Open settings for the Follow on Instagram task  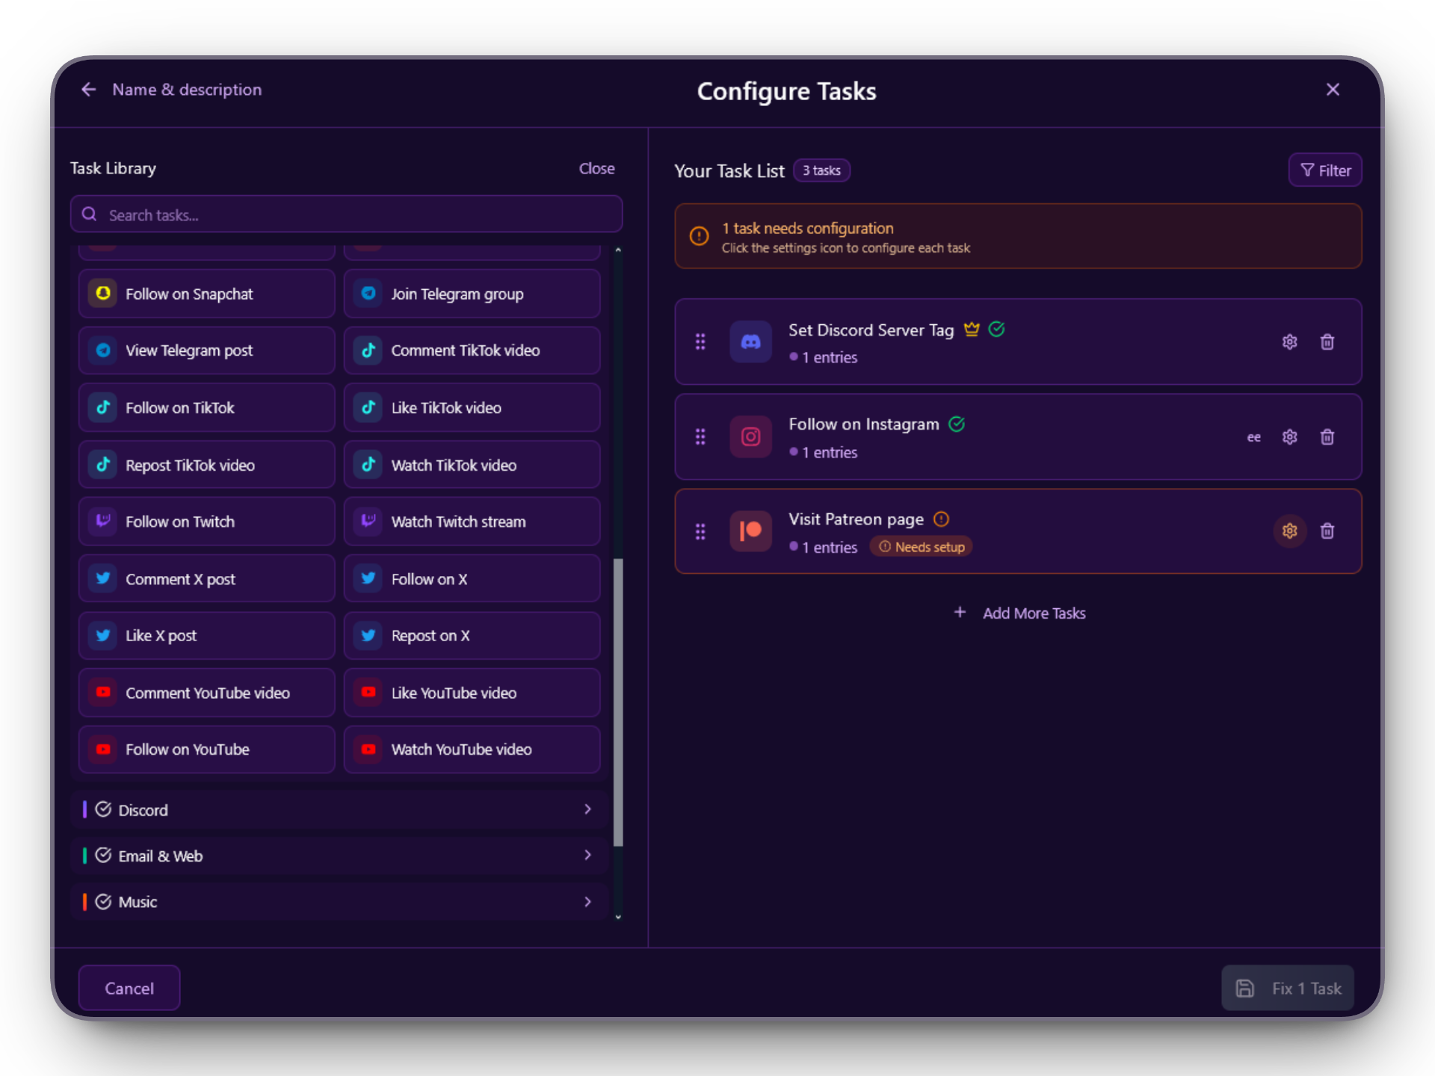(x=1289, y=436)
